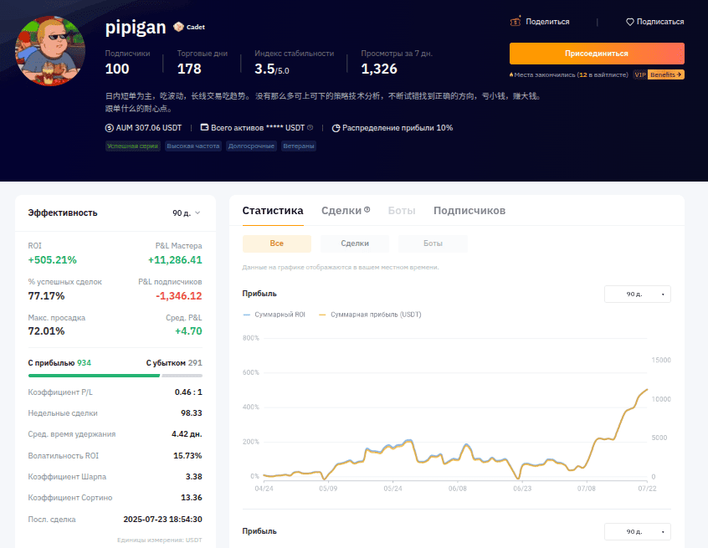The height and width of the screenshot is (548, 708).
Task: Click the last trade timestamp 2025-07-23 18:54:30
Action: pyautogui.click(x=162, y=519)
